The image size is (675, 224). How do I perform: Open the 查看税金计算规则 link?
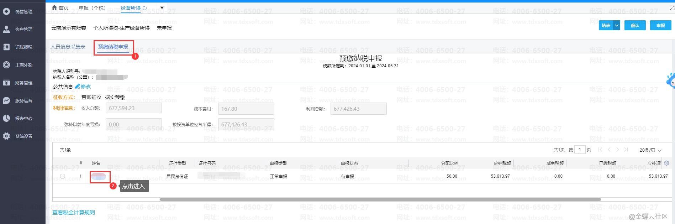point(74,213)
